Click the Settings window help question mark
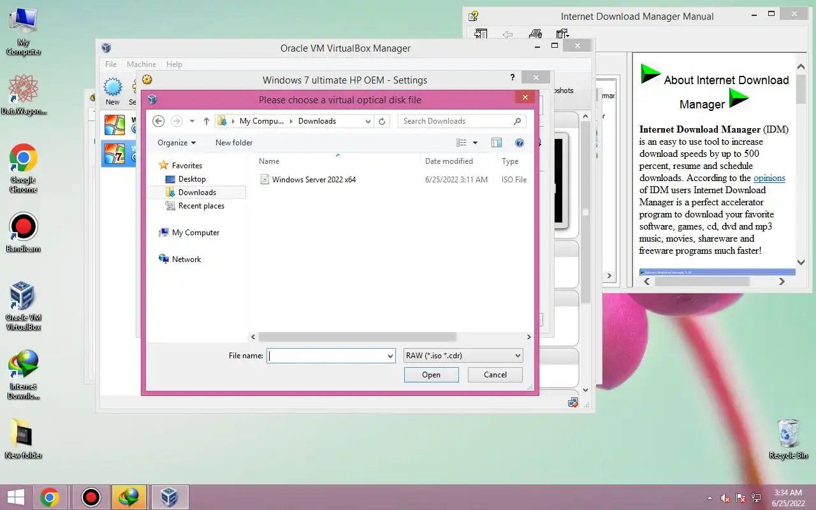 point(512,78)
